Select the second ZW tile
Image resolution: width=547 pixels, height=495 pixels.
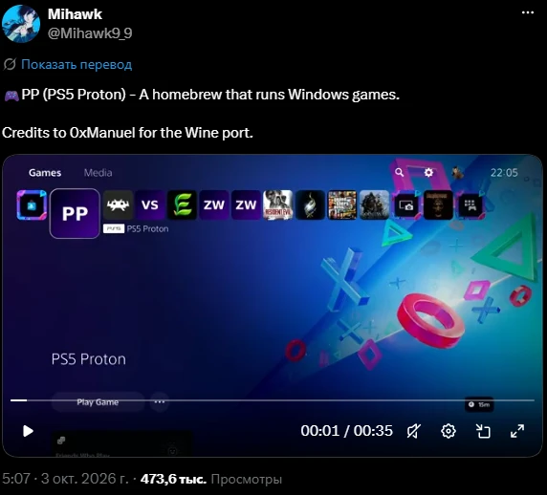[247, 204]
